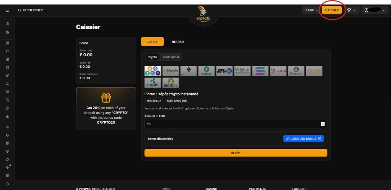Select the Bitcoin payment option
This screenshot has width=391, height=190.
pyautogui.click(x=170, y=71)
